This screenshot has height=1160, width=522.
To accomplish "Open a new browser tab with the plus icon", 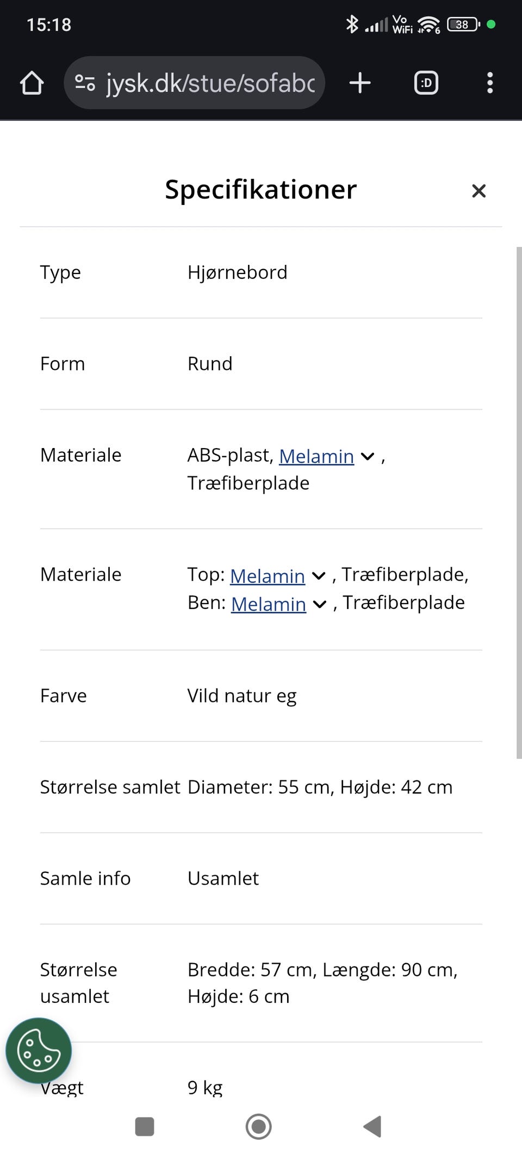I will point(359,83).
